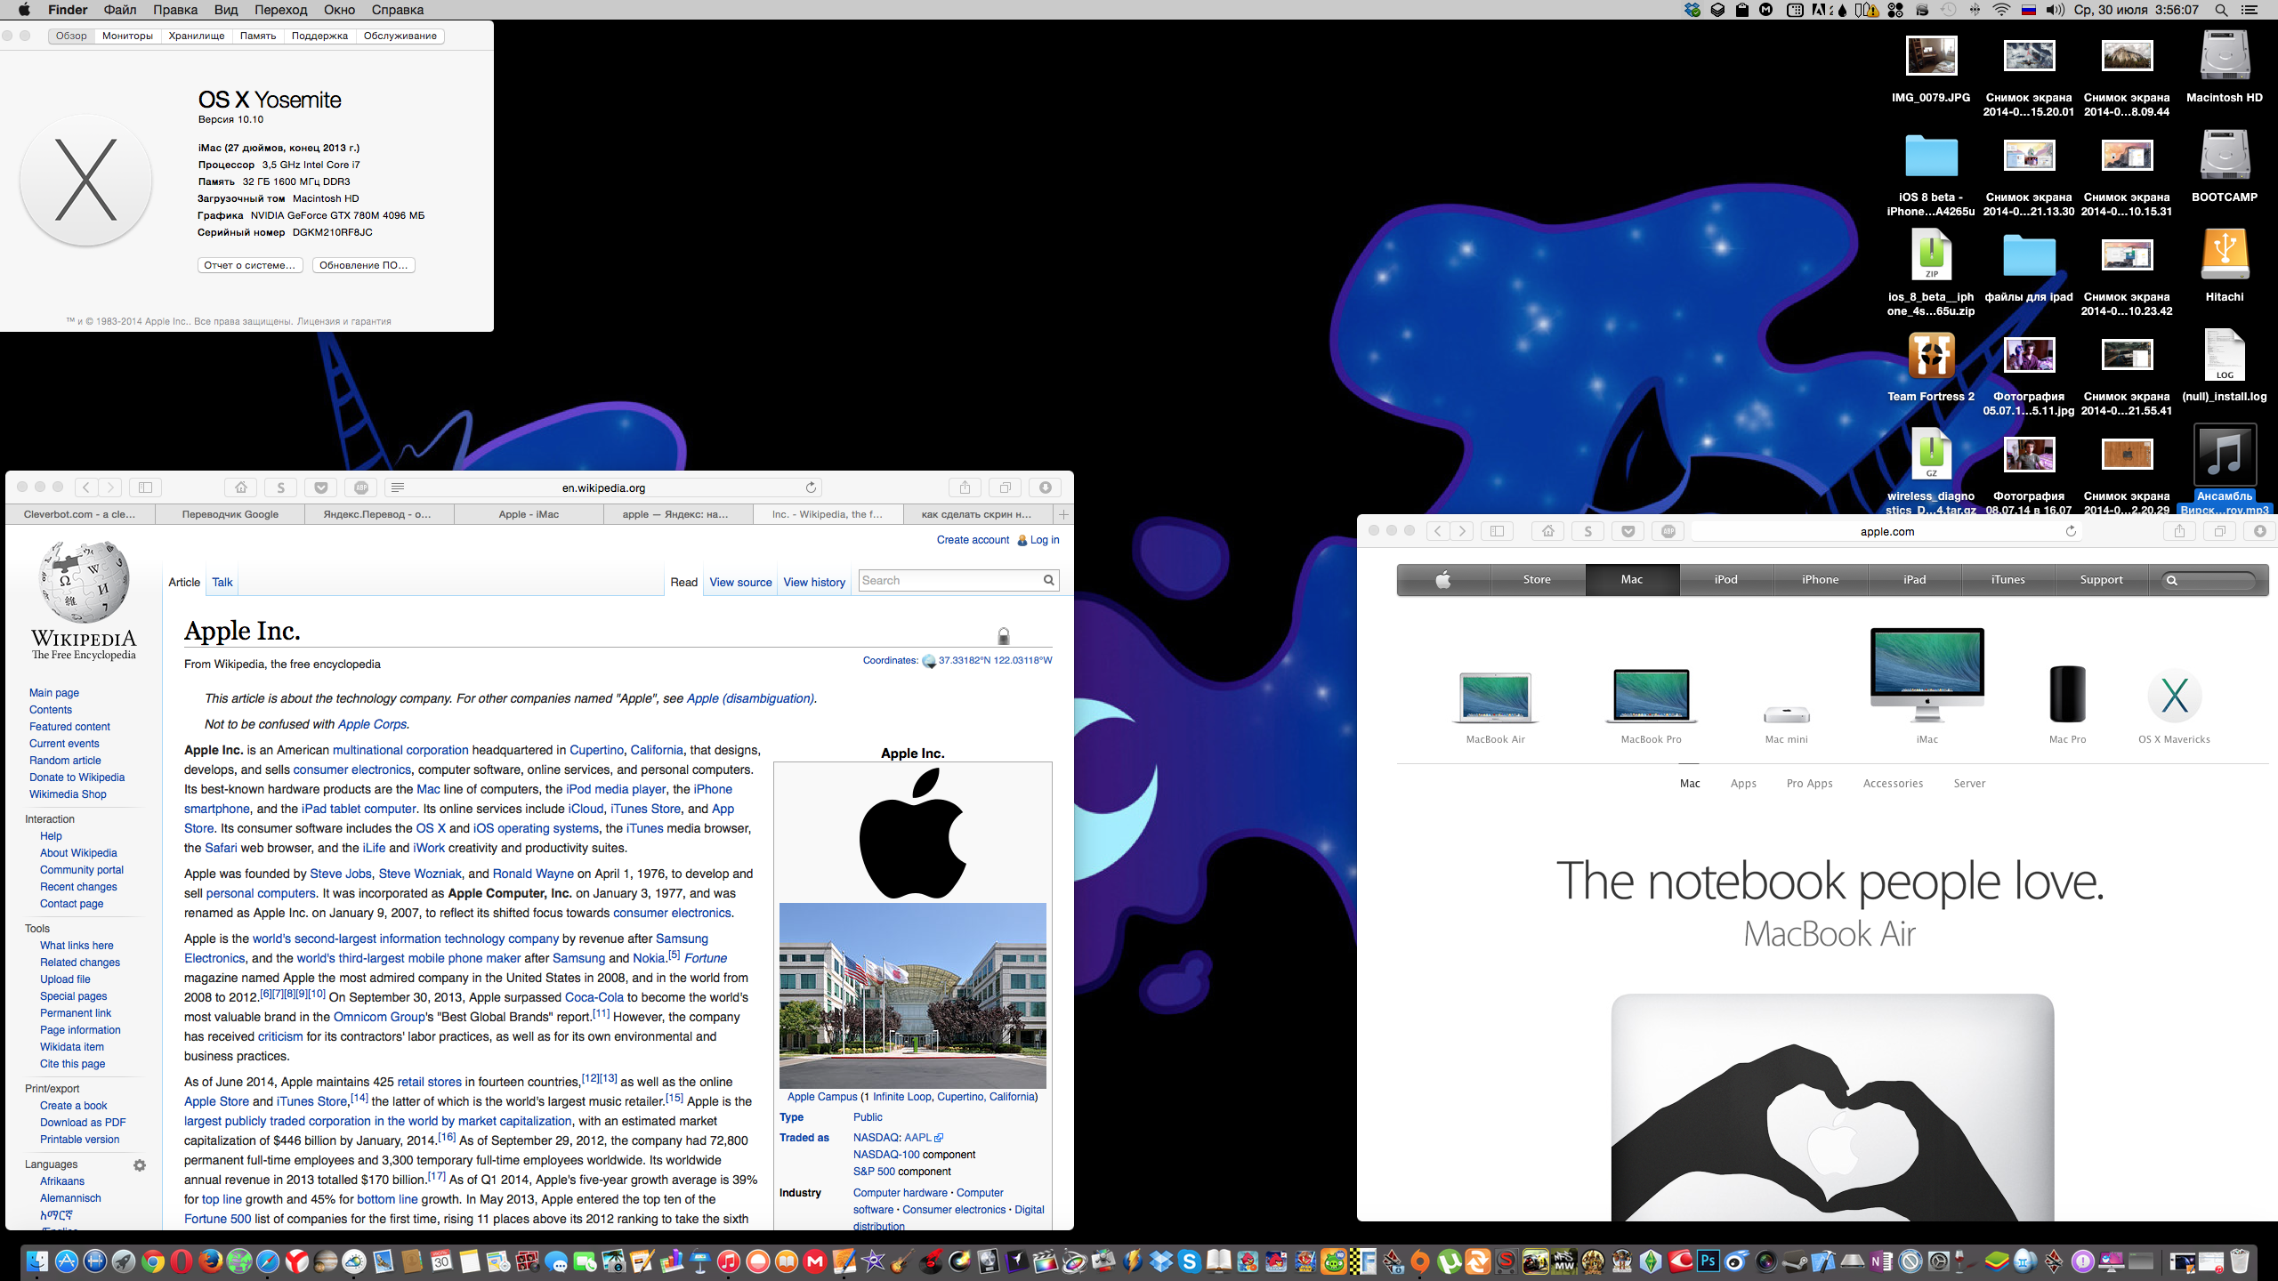Viewport: 2278px width, 1281px height.
Task: Open Dropbox app in the Dock
Action: [x=1160, y=1261]
